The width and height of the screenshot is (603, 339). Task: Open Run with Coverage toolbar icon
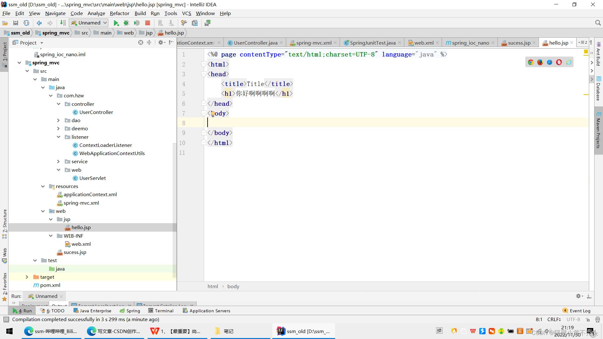pyautogui.click(x=137, y=23)
